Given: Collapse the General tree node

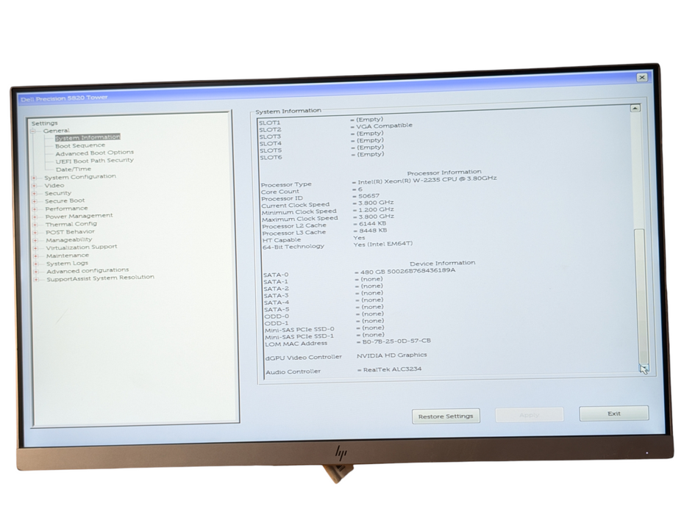Looking at the screenshot, I should coord(33,131).
